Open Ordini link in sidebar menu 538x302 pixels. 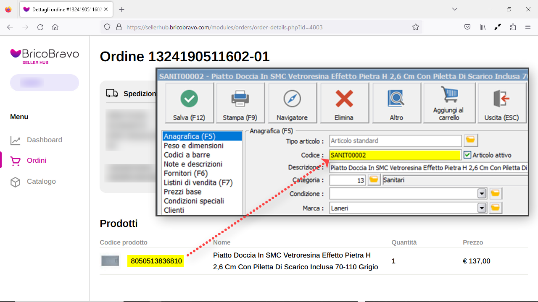[x=37, y=161]
